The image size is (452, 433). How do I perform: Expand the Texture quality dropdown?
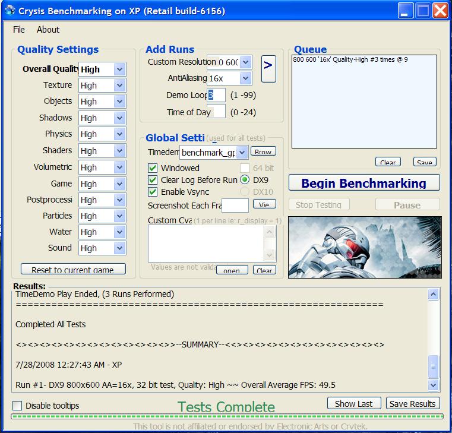(119, 86)
